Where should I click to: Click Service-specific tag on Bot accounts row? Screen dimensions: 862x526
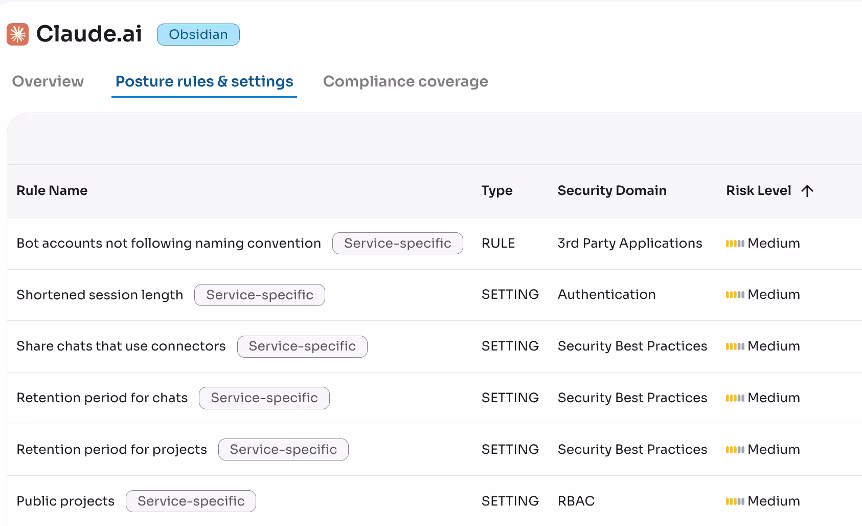click(x=398, y=243)
